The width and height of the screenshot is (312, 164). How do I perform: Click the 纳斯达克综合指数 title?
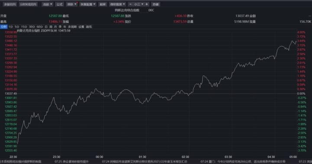coord(127,10)
